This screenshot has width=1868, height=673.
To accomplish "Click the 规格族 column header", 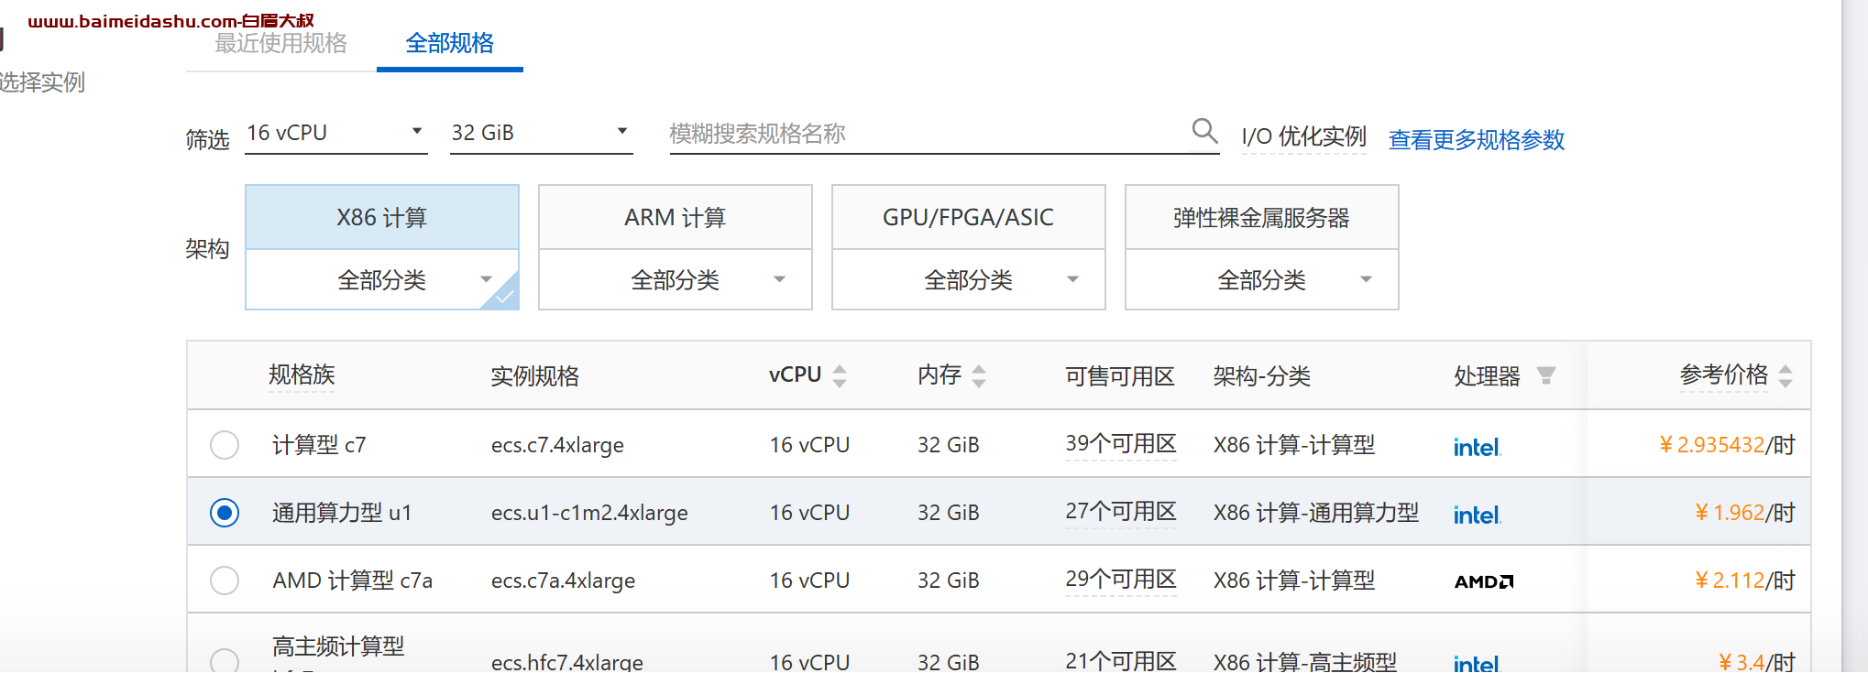I will point(302,374).
